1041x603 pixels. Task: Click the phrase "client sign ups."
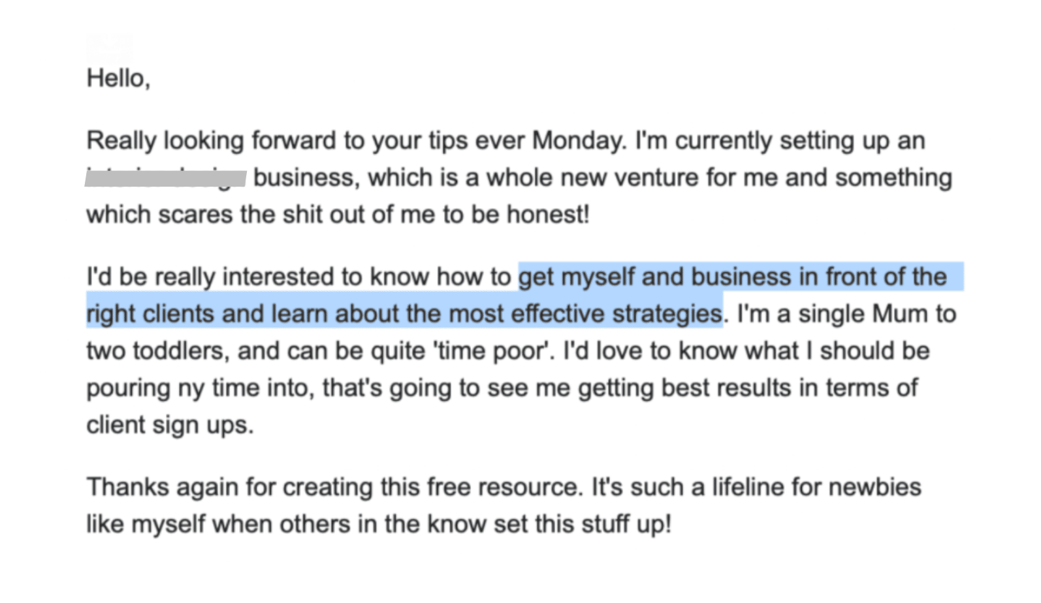[x=170, y=425]
